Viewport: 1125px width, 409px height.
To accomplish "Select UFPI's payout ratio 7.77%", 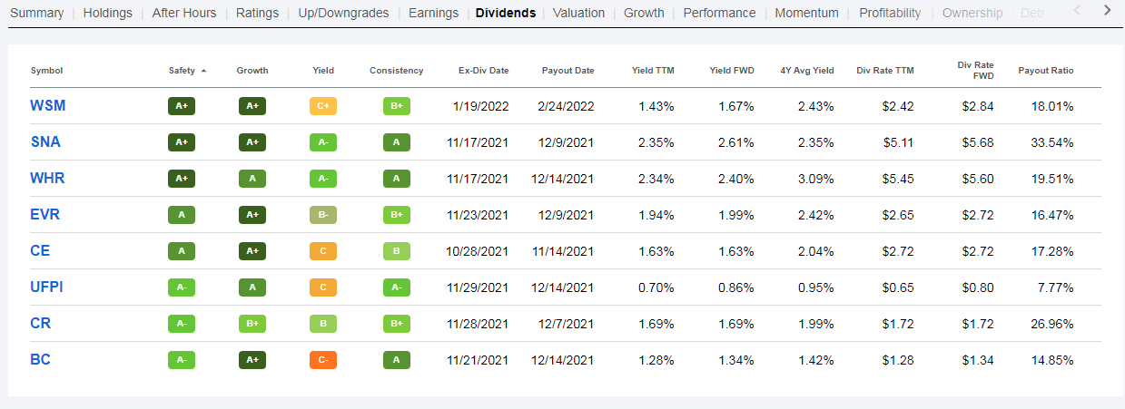I will (1055, 287).
